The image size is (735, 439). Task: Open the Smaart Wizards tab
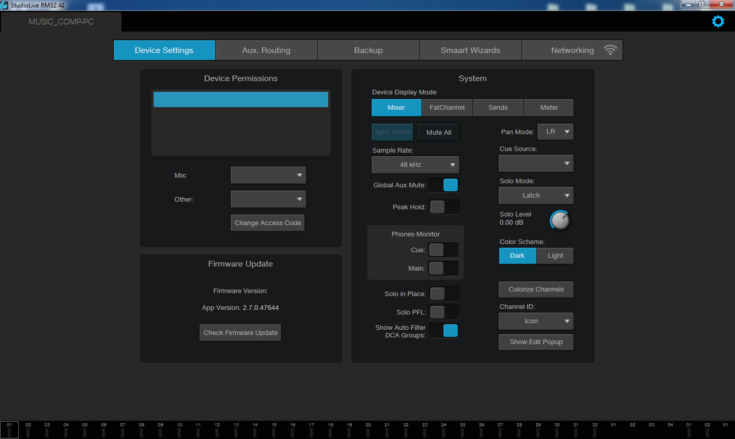coord(471,50)
